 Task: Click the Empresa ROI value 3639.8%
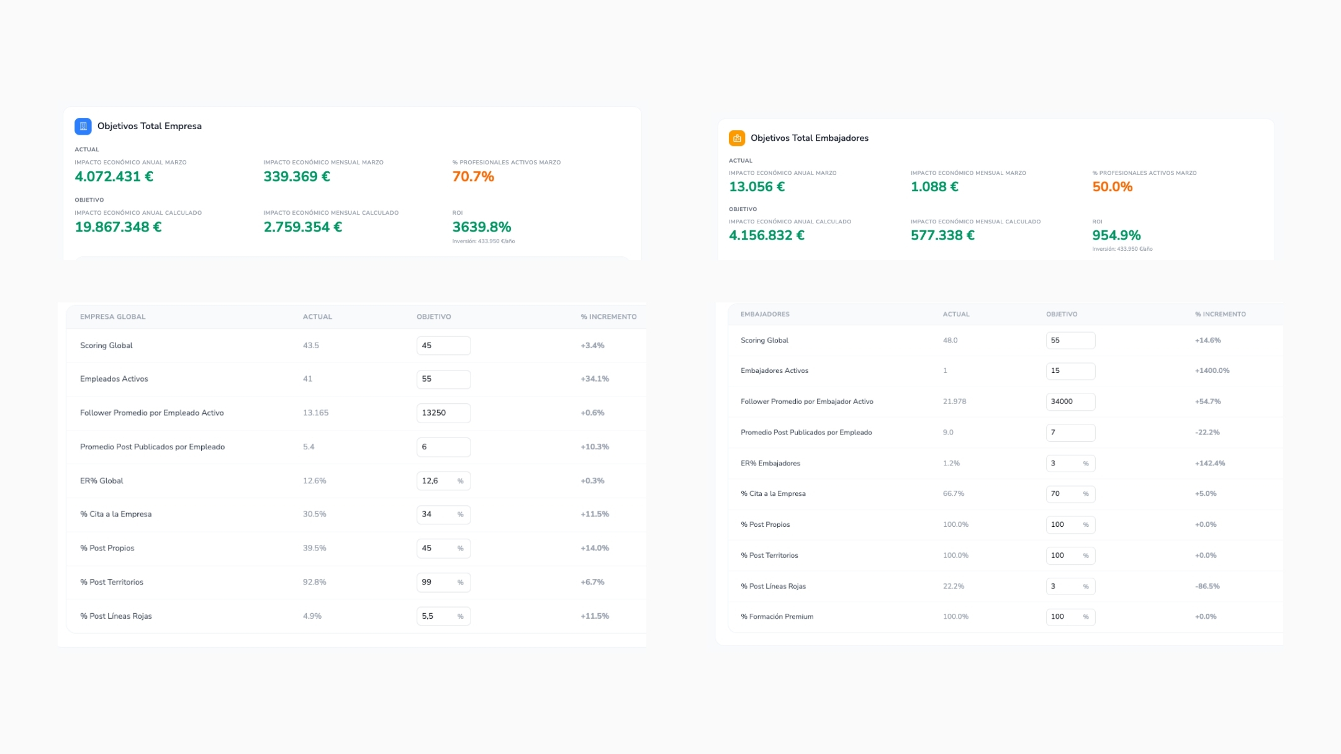(x=481, y=227)
